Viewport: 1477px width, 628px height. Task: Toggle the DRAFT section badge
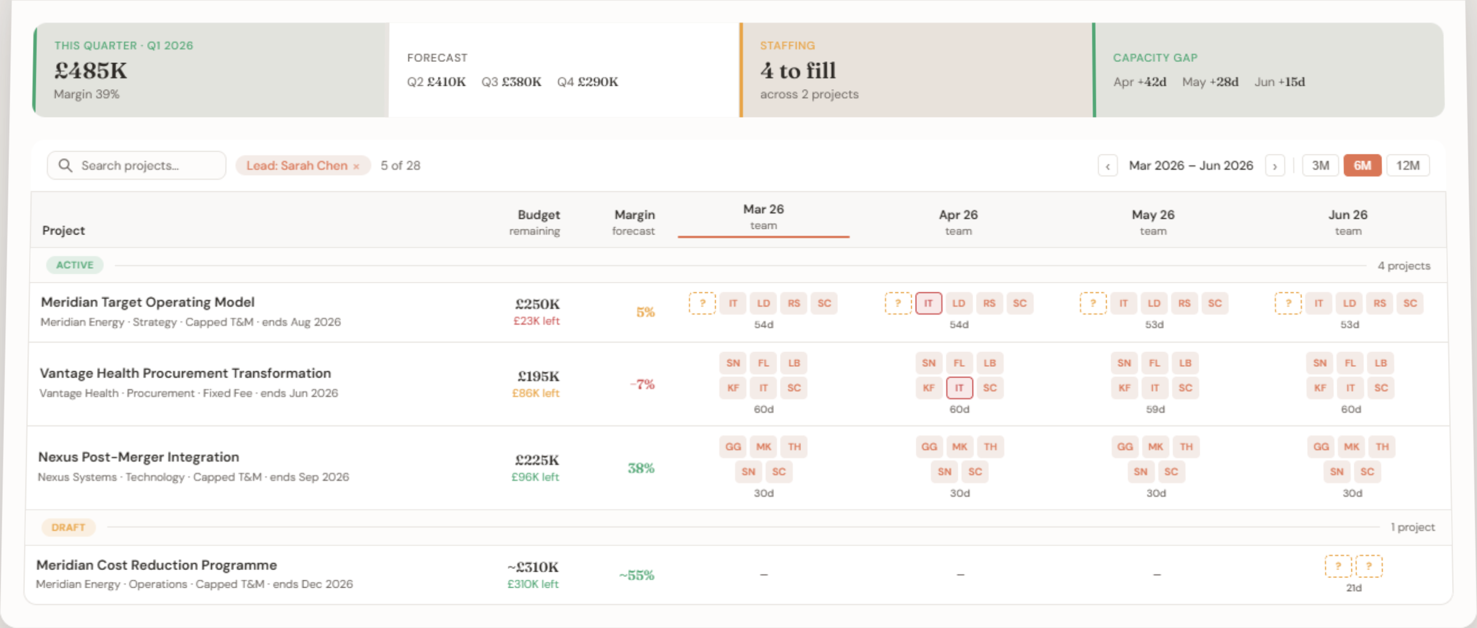tap(68, 526)
